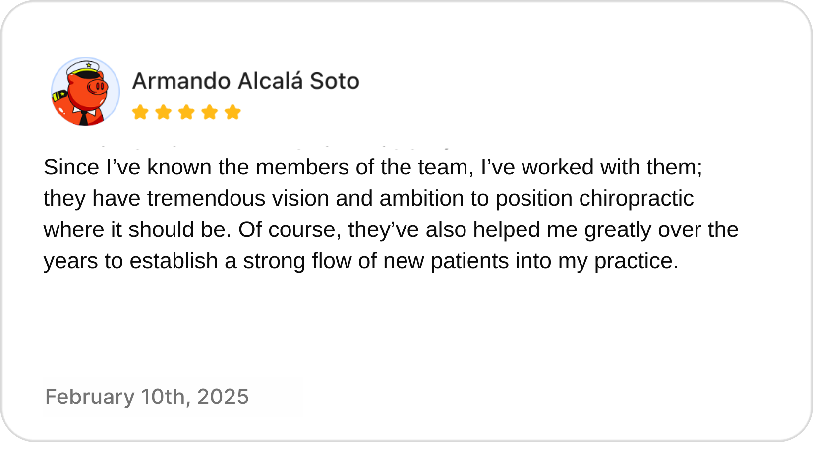
Task: Click the word "chiropractic" in the review
Action: pos(636,198)
